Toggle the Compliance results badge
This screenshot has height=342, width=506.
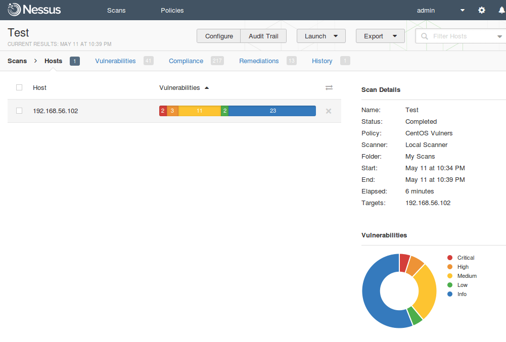217,61
